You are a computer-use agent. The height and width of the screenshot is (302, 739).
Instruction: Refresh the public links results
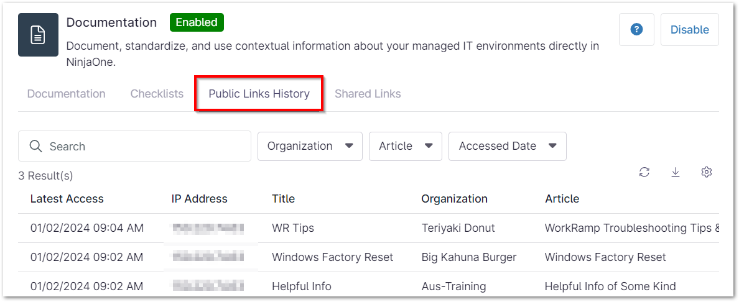click(644, 172)
